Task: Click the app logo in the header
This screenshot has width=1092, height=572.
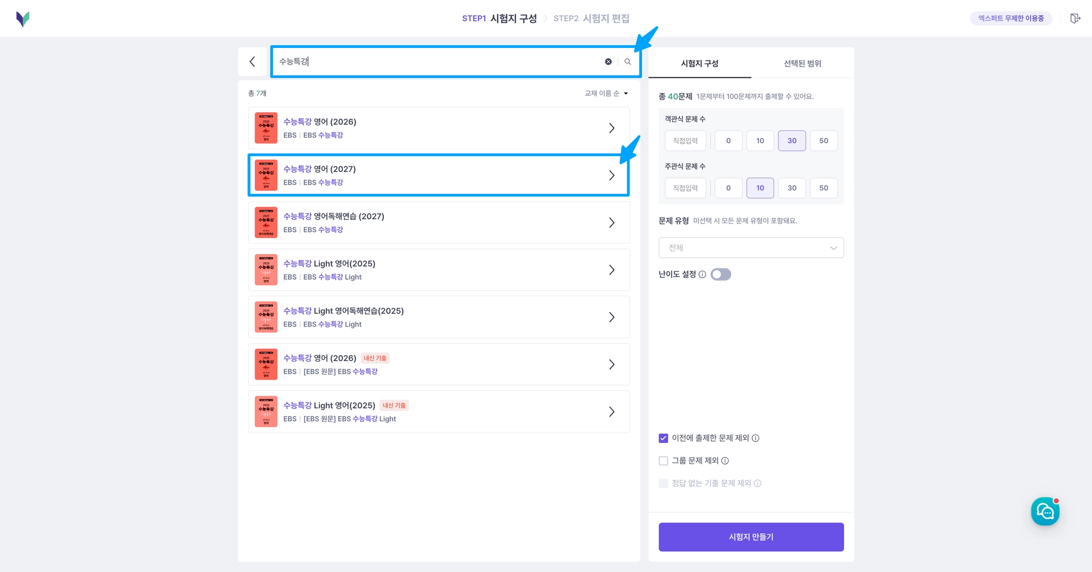Action: 23,19
